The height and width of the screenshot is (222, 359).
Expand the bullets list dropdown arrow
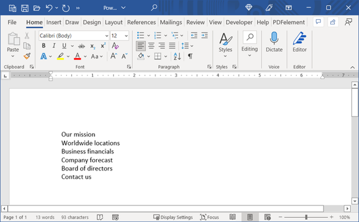(148, 36)
